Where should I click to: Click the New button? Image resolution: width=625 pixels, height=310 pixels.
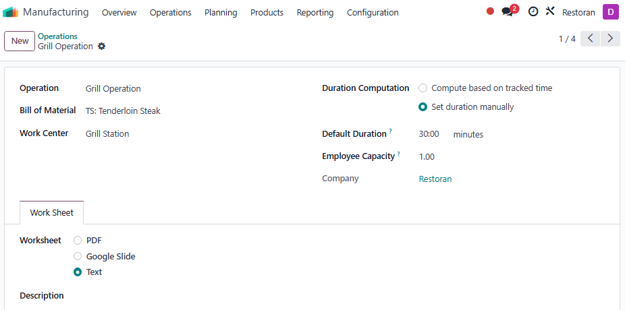pyautogui.click(x=20, y=41)
